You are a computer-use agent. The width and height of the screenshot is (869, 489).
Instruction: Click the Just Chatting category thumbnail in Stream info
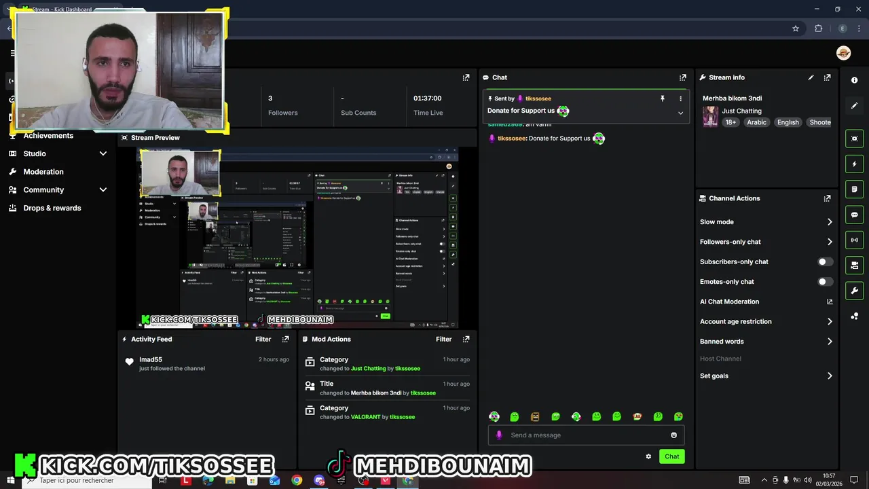click(710, 116)
